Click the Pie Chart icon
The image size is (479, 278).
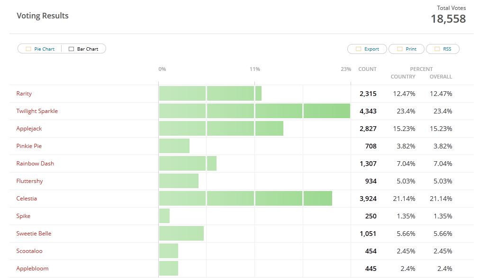(28, 49)
